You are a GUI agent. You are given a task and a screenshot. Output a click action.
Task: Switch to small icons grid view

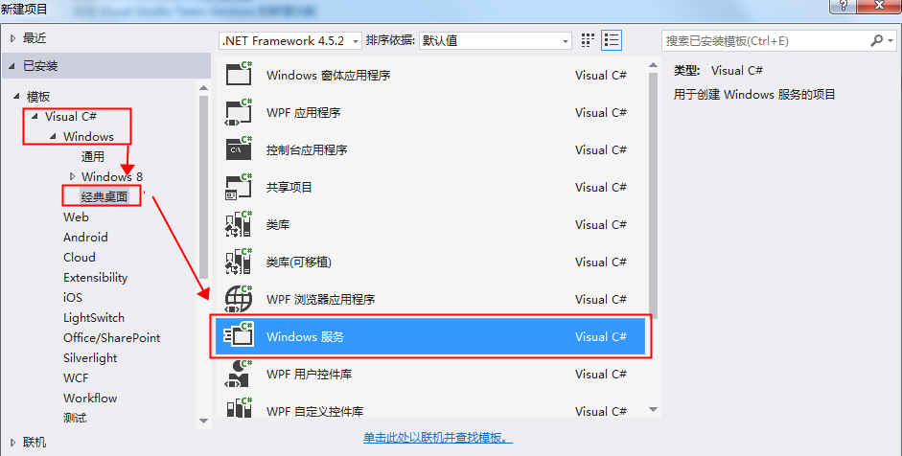[588, 40]
